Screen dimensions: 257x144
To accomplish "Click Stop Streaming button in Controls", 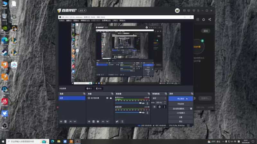I will tap(181, 99).
